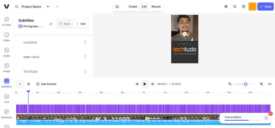Fast forward playback

[x=153, y=84]
